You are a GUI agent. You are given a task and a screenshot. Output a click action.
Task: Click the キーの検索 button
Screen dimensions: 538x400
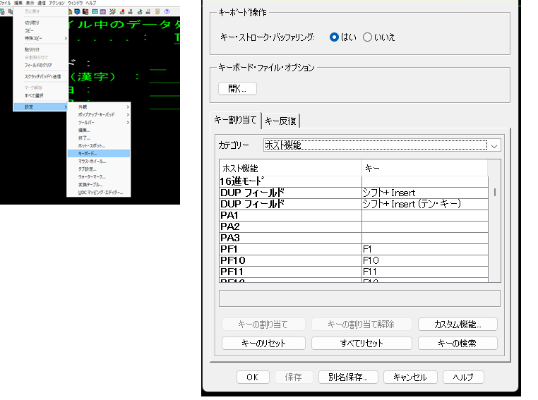coord(458,344)
